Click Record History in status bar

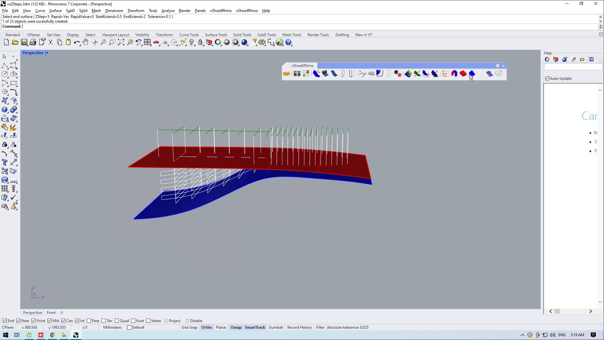(299, 327)
